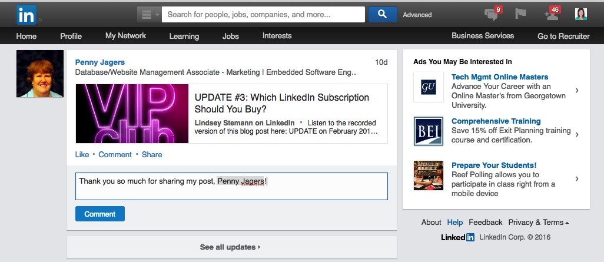Click the blue search magnifier button
Screen dimensions: 604x262
[x=382, y=14]
